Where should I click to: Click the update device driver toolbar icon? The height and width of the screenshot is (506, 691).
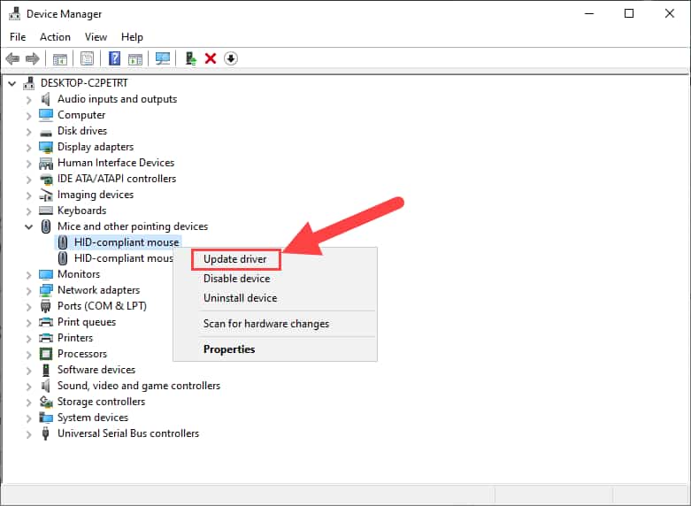tap(190, 58)
